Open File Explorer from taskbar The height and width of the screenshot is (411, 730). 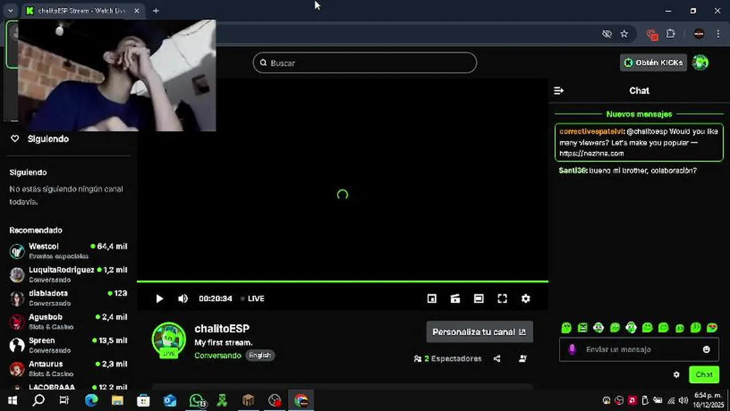point(117,401)
